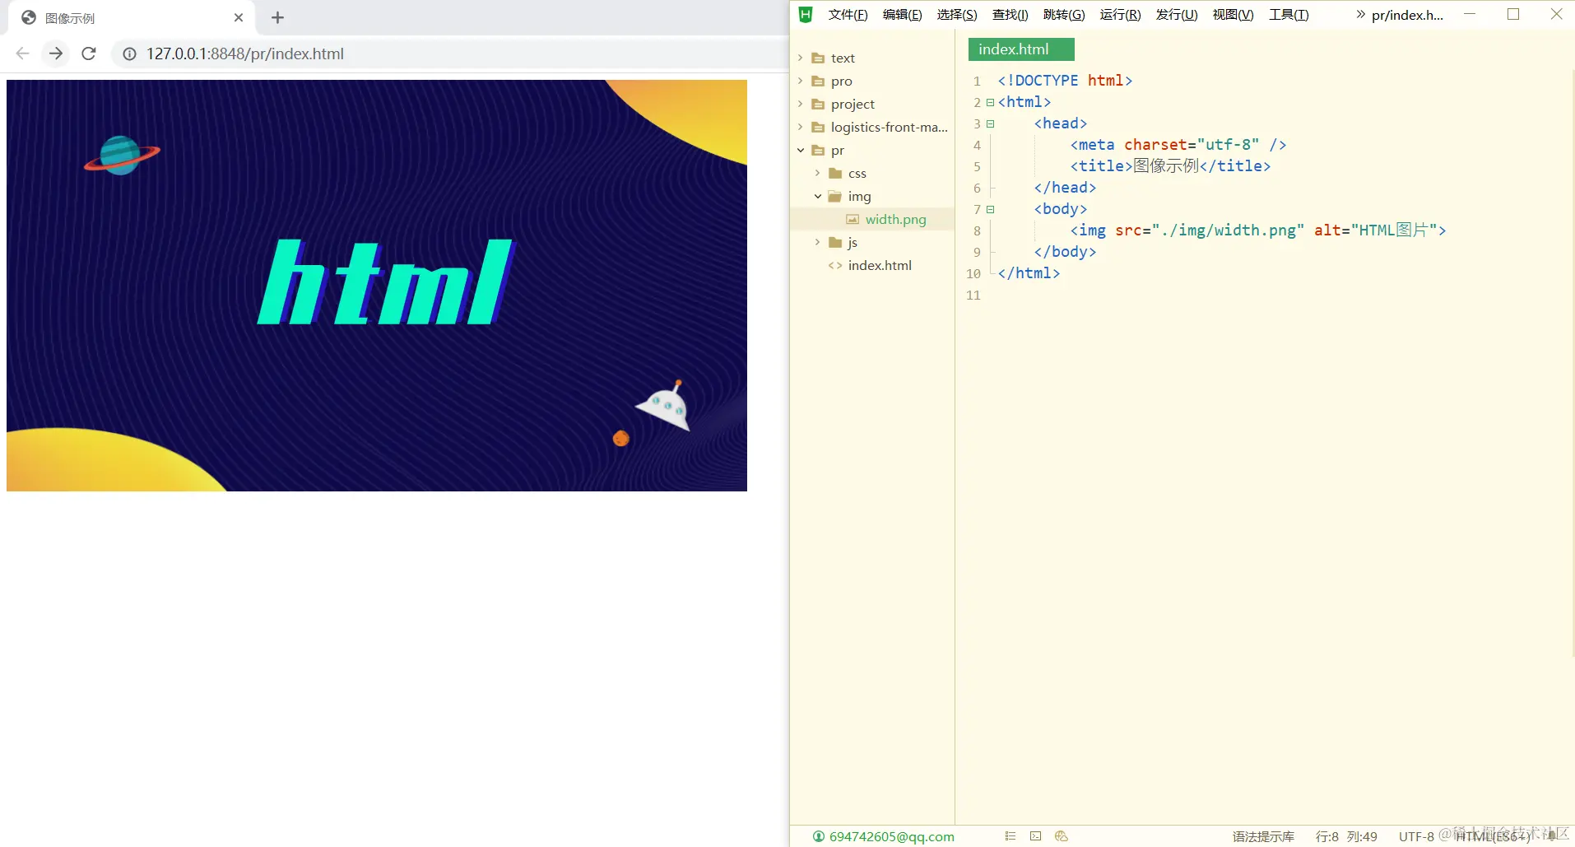Expand the pro folder

tap(800, 81)
